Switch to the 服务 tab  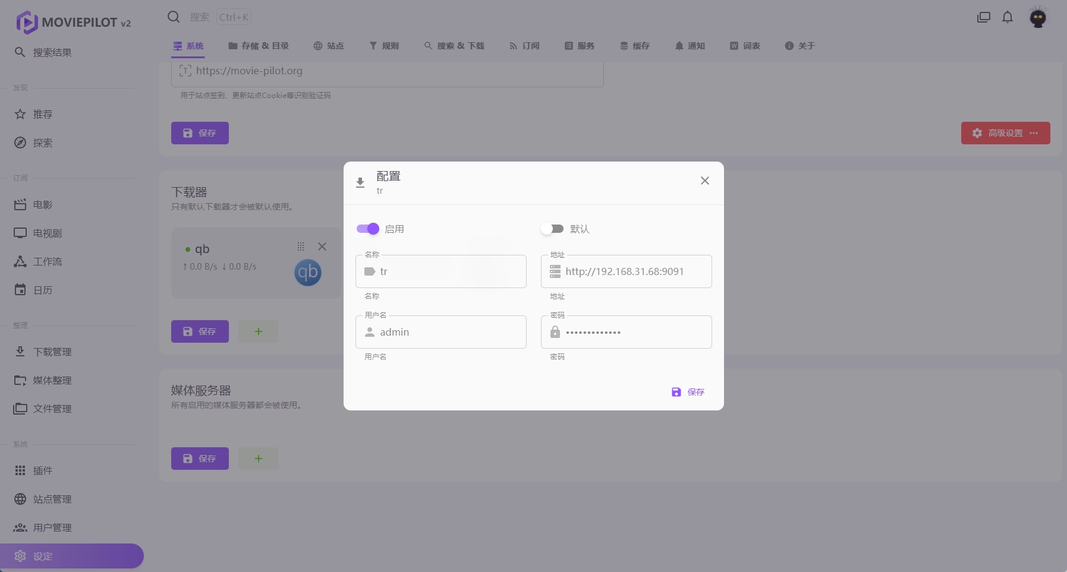pyautogui.click(x=580, y=46)
